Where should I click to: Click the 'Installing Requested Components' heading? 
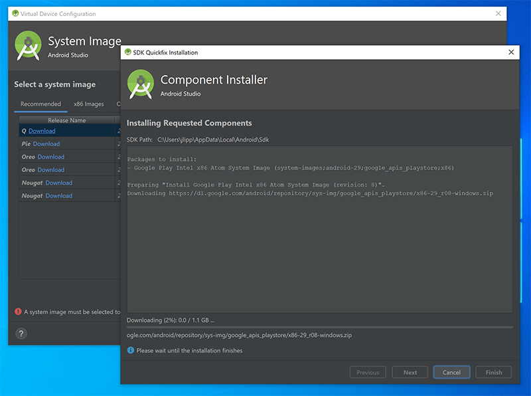coord(189,123)
